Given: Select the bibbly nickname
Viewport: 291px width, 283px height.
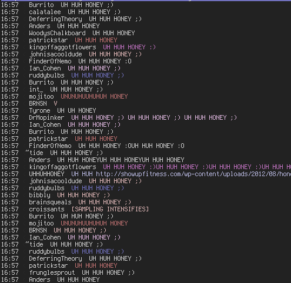Looking at the screenshot, I should [39, 195].
